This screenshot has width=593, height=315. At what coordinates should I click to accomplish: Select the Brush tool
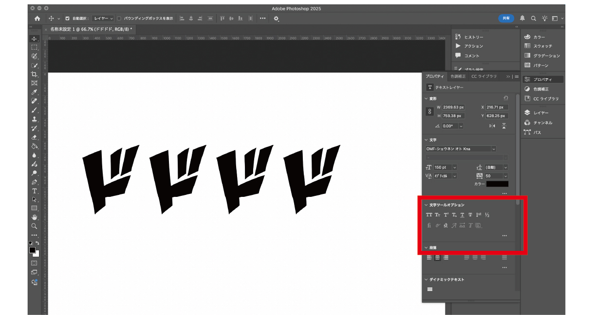point(34,110)
